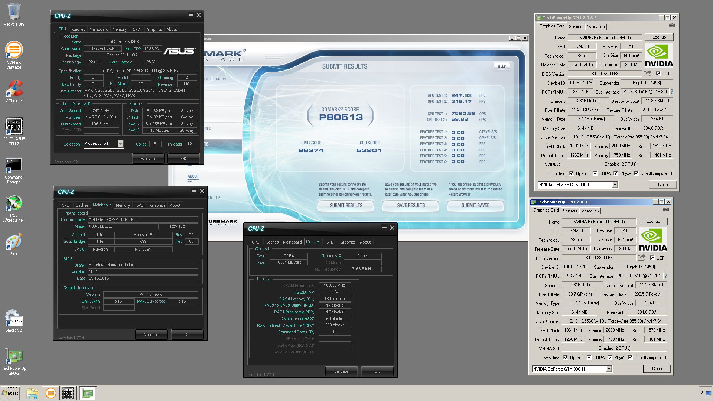
Task: Click SUBMIT RESULTS button in 3DMark Vantage
Action: pos(346,205)
